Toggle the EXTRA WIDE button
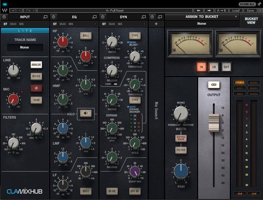This screenshot has height=200, width=263. (181, 138)
